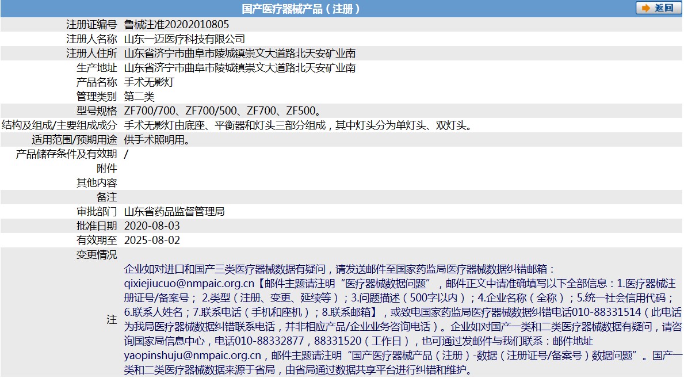Click the structure description 手术无影灯由底座
The height and width of the screenshot is (378, 684).
(165, 125)
